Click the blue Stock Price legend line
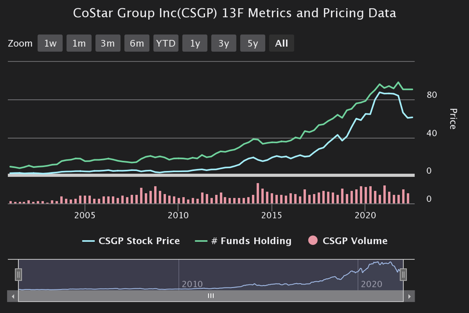Screen dimensions: 469x313 (88, 241)
